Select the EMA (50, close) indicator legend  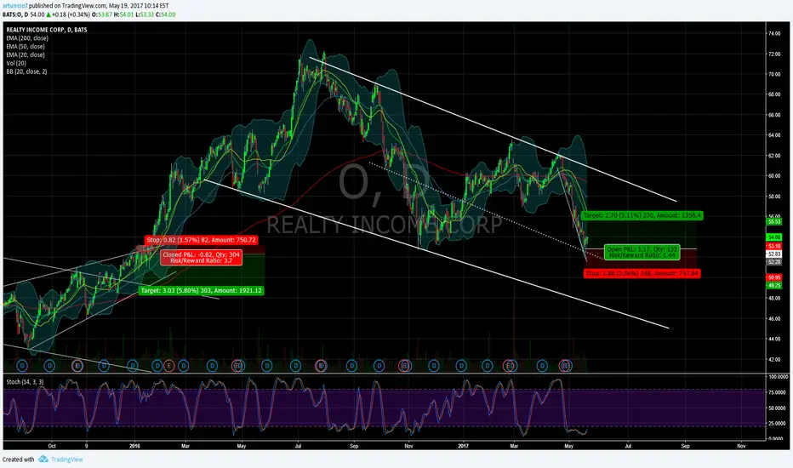tap(26, 47)
